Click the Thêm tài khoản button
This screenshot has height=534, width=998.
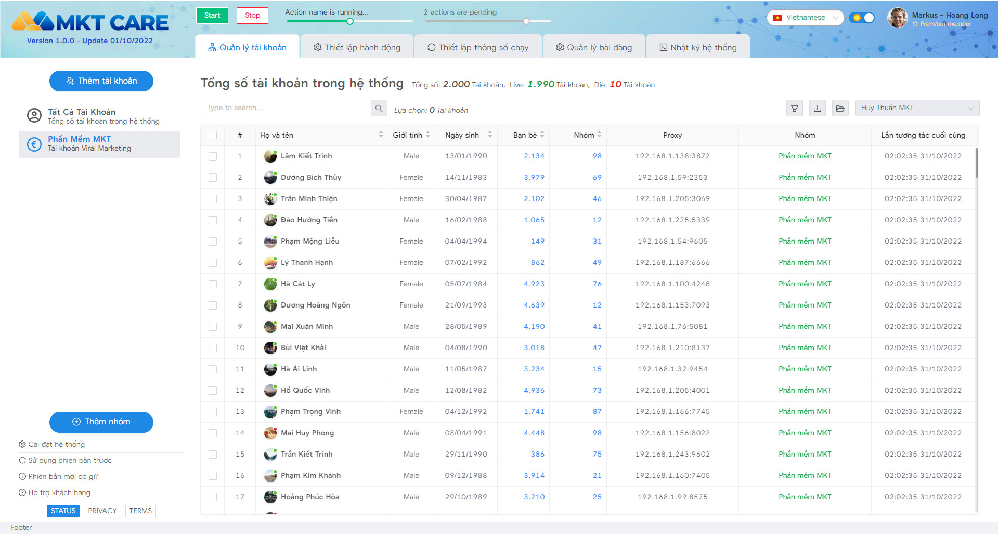click(101, 81)
